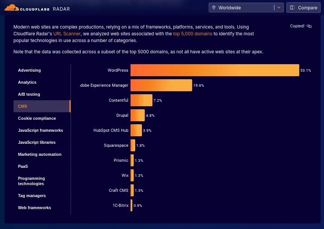Screen dimensions: 324x229
Task: Open the top 5,000 domains link
Action: point(193,34)
